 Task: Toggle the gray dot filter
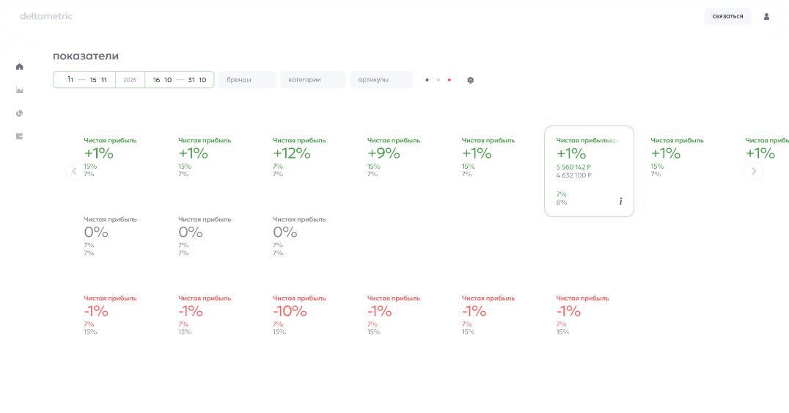click(438, 80)
